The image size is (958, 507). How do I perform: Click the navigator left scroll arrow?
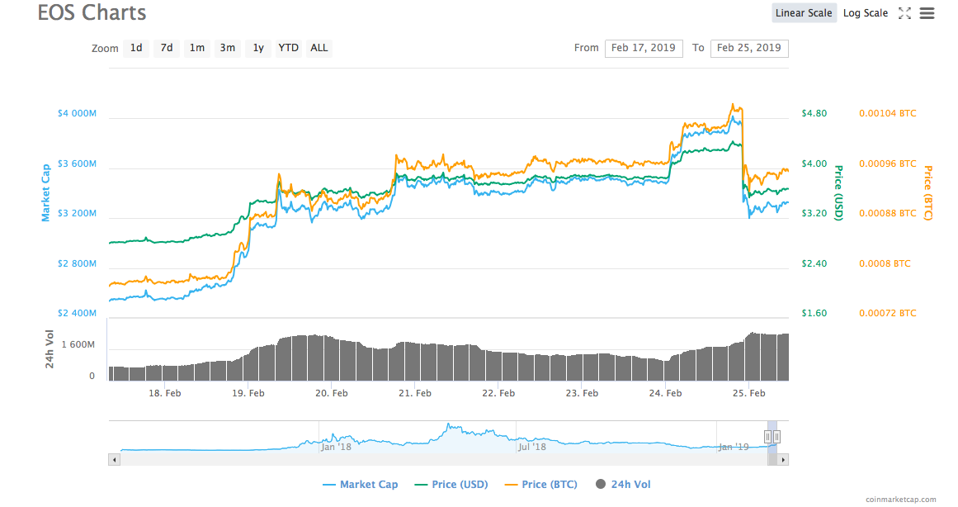click(x=114, y=459)
